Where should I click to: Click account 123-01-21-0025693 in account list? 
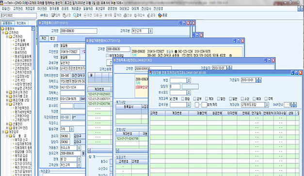[99, 94]
